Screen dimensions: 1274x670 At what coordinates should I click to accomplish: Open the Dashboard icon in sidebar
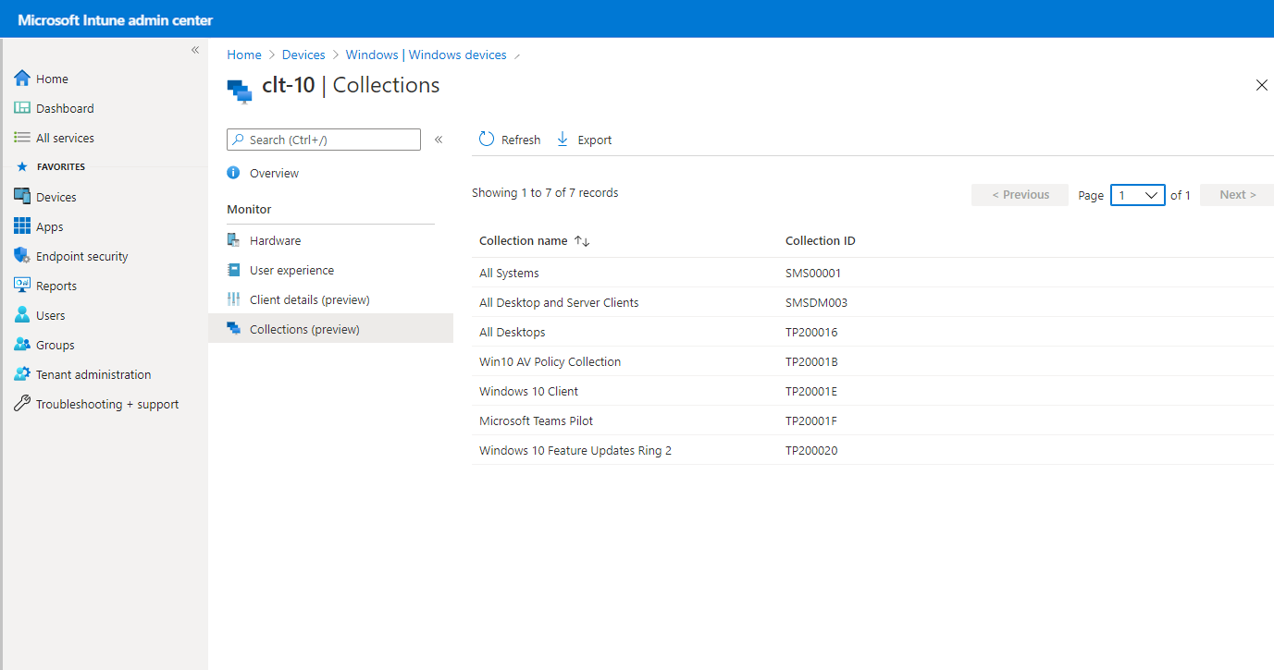click(22, 108)
